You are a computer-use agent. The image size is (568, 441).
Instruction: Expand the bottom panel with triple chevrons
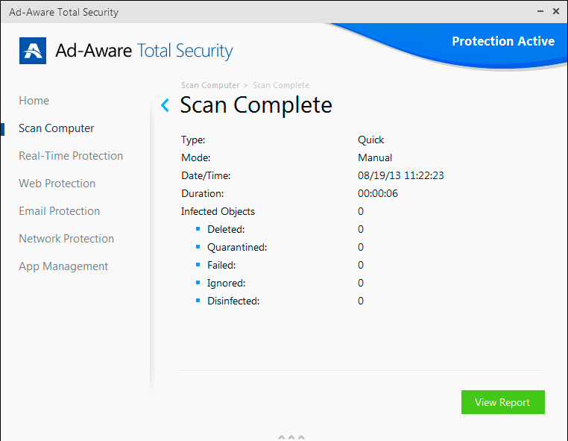point(291,437)
